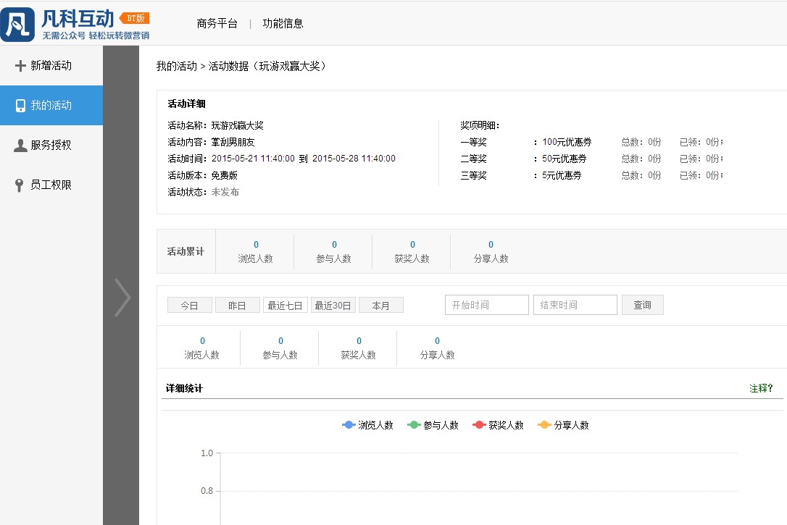787x525 pixels.
Task: Open the 商务平台 menu
Action: (217, 24)
